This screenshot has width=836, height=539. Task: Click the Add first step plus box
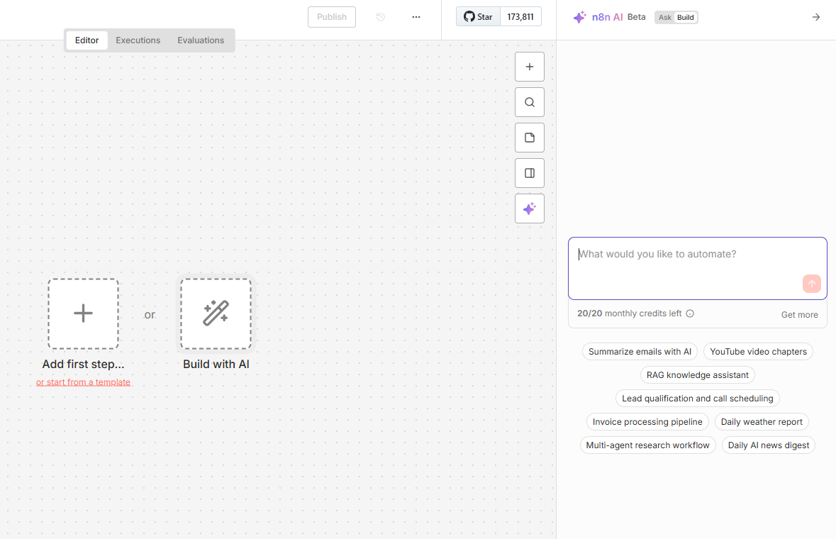[x=83, y=314]
